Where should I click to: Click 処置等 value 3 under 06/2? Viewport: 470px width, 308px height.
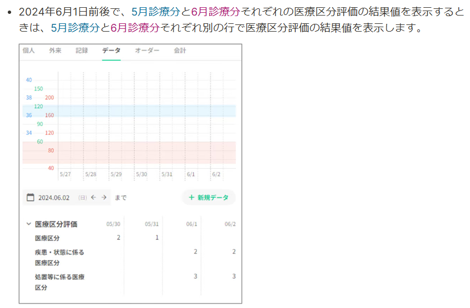point(234,276)
